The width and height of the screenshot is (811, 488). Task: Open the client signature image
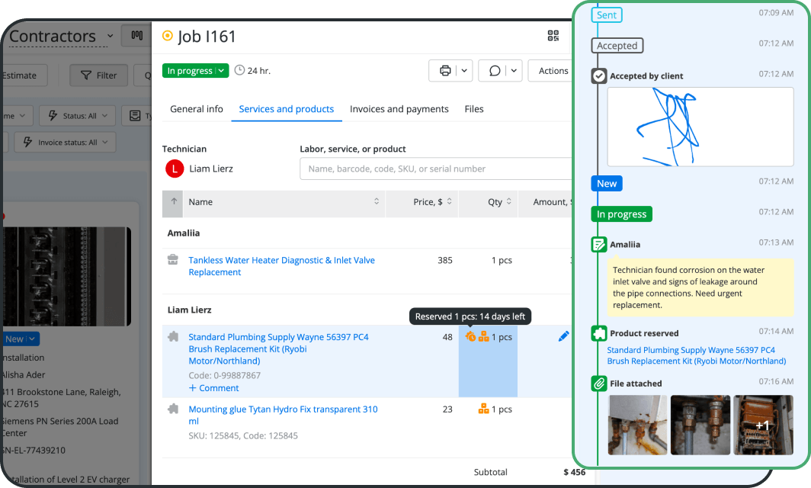point(700,127)
